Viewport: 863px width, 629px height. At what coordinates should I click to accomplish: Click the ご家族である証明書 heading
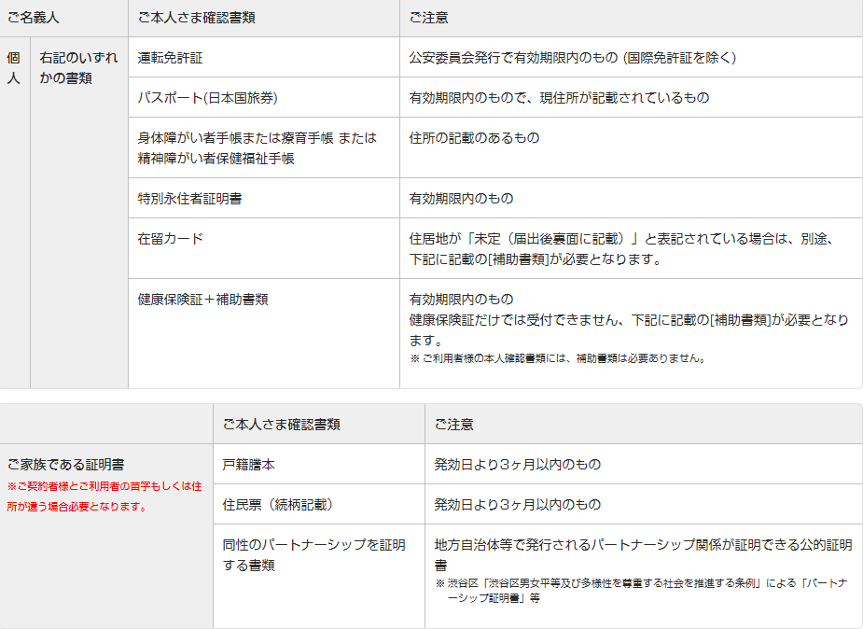[x=66, y=464]
